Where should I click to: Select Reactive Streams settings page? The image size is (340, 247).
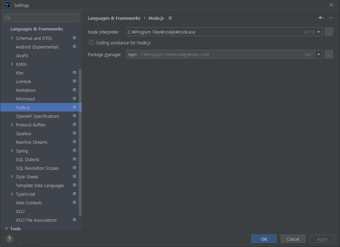(x=31, y=142)
